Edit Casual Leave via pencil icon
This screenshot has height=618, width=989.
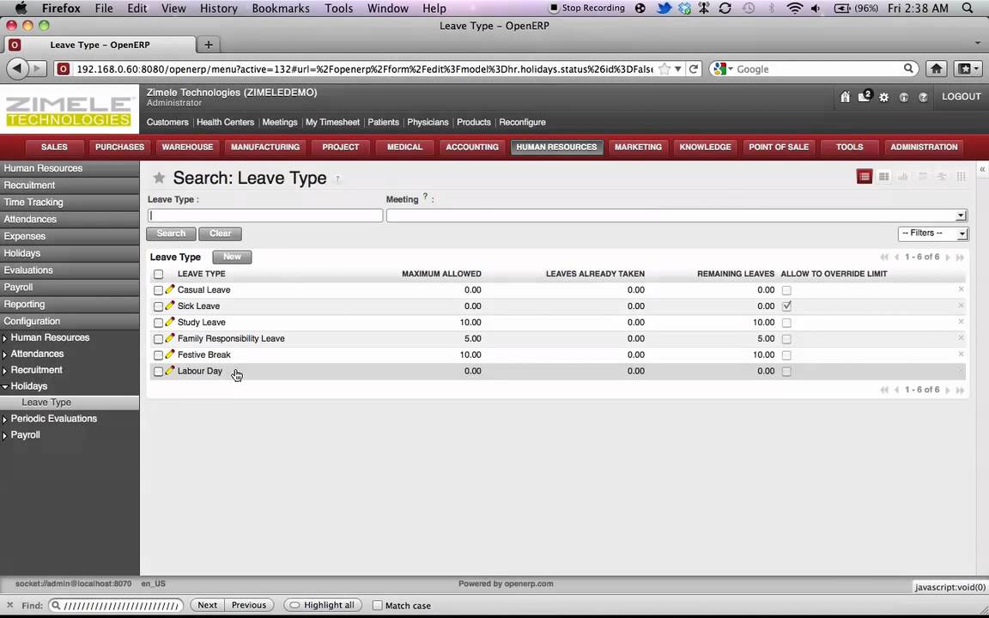tap(170, 289)
